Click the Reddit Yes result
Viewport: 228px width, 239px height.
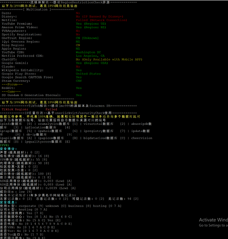point(79,88)
